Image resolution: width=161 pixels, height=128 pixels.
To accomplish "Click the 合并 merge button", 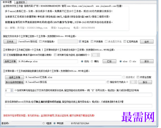I will pos(147,42).
